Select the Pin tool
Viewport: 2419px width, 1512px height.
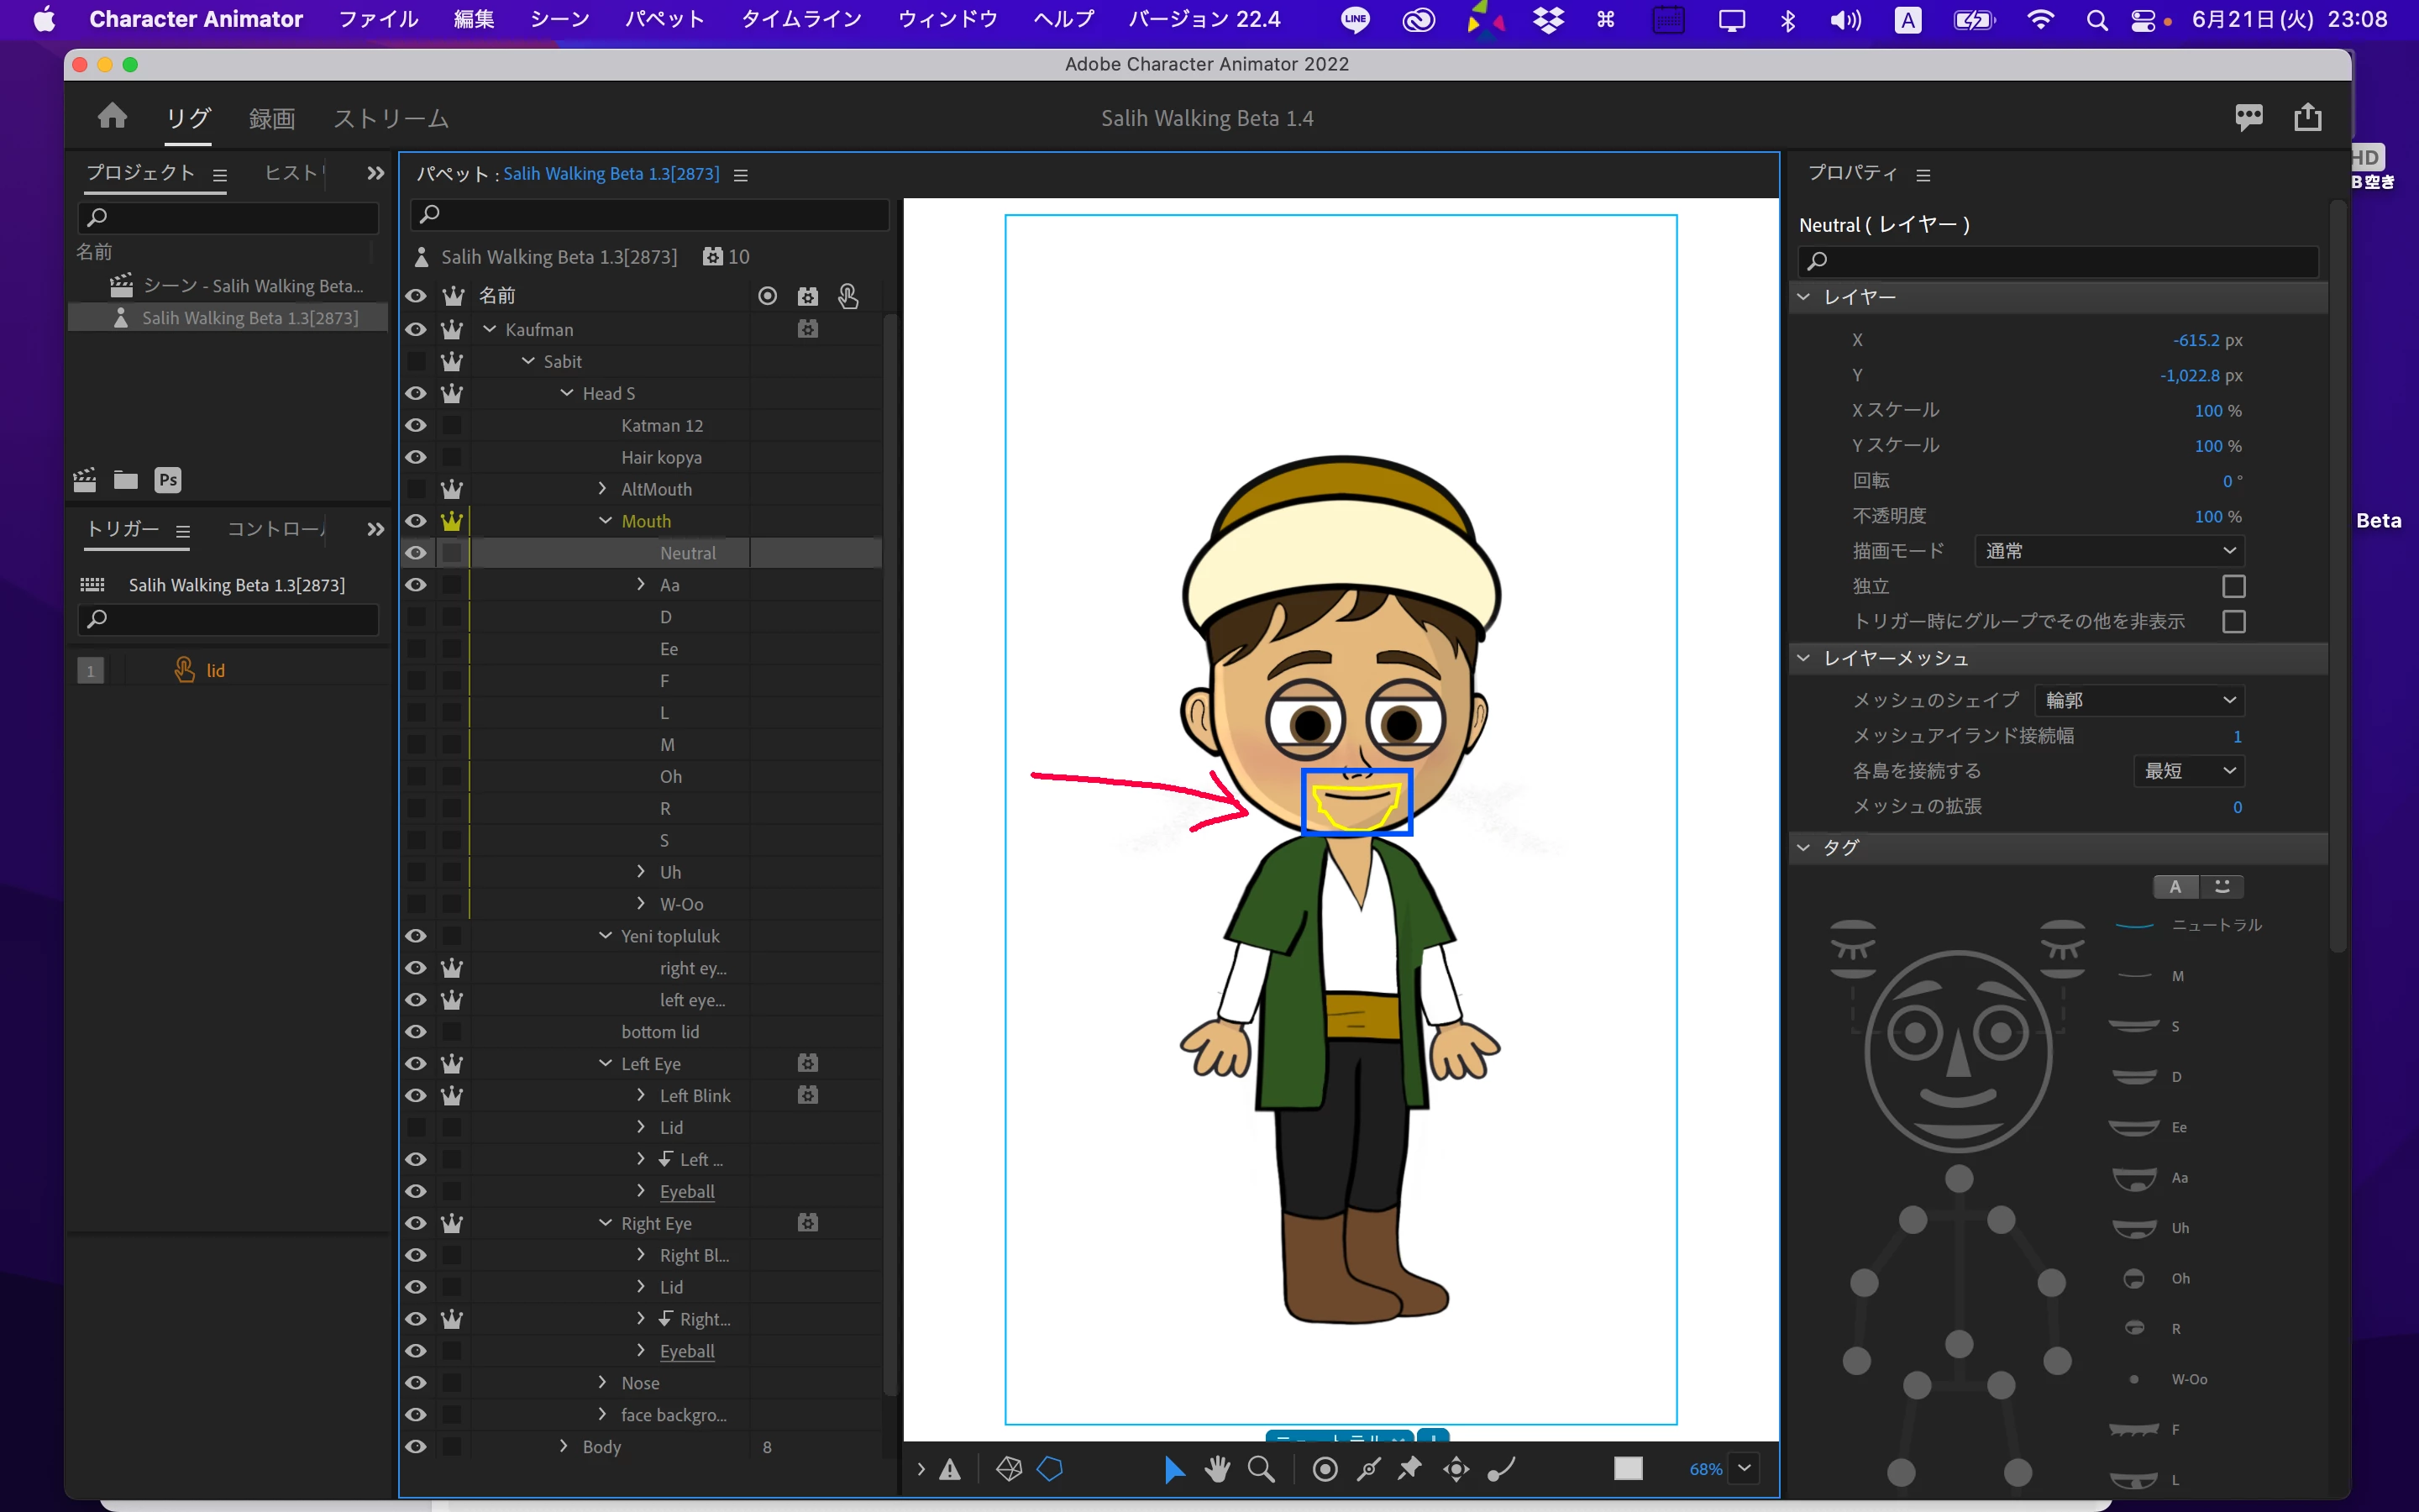coord(1409,1468)
